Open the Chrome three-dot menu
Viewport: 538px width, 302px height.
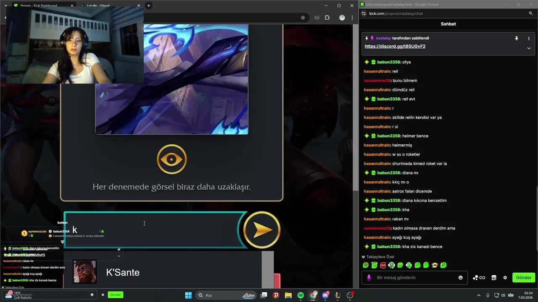[x=352, y=18]
